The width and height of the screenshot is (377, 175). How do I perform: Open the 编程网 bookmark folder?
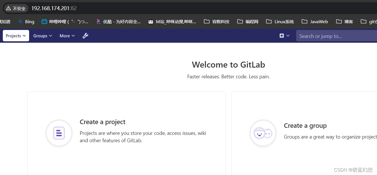coord(248,21)
